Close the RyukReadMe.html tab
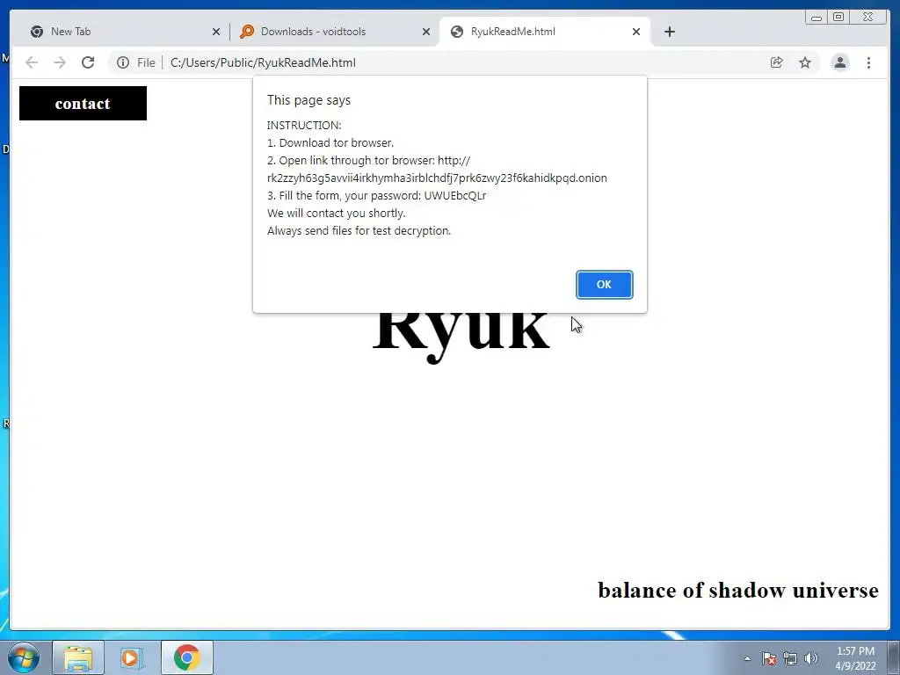Screen dimensions: 900x675 (636, 33)
